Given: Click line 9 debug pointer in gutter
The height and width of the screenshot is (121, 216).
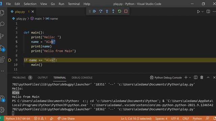Looking at the screenshot, I should coord(10,60).
